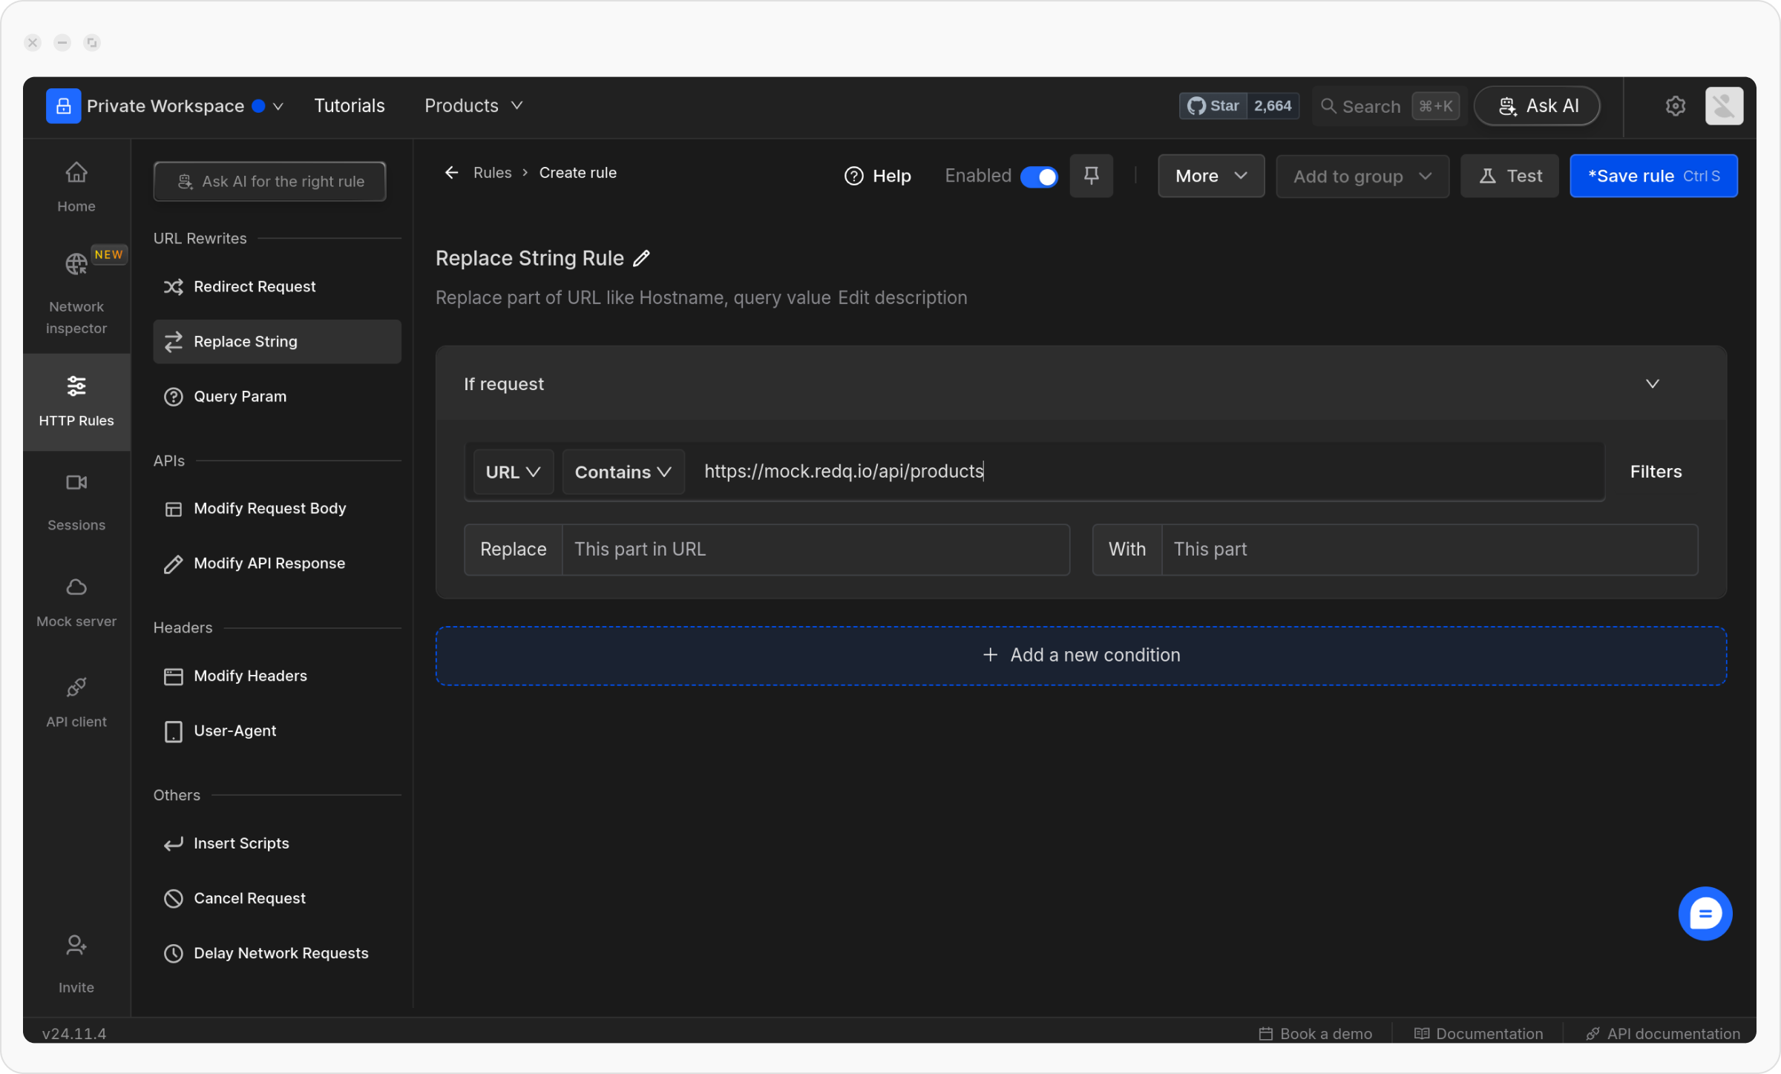The image size is (1781, 1074).
Task: Open API client in sidebar
Action: (76, 702)
